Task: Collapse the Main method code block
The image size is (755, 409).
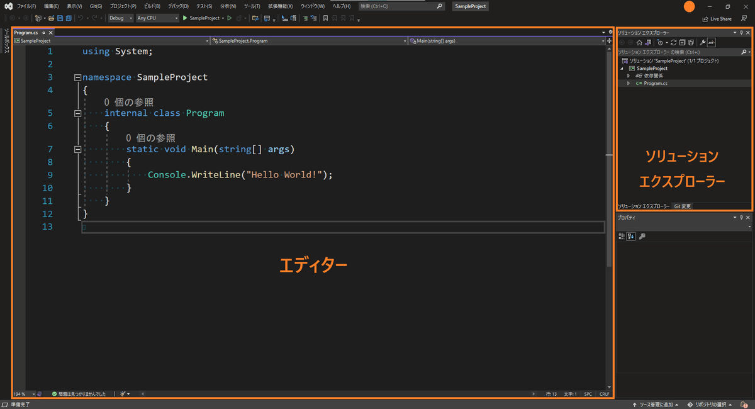Action: pyautogui.click(x=77, y=149)
